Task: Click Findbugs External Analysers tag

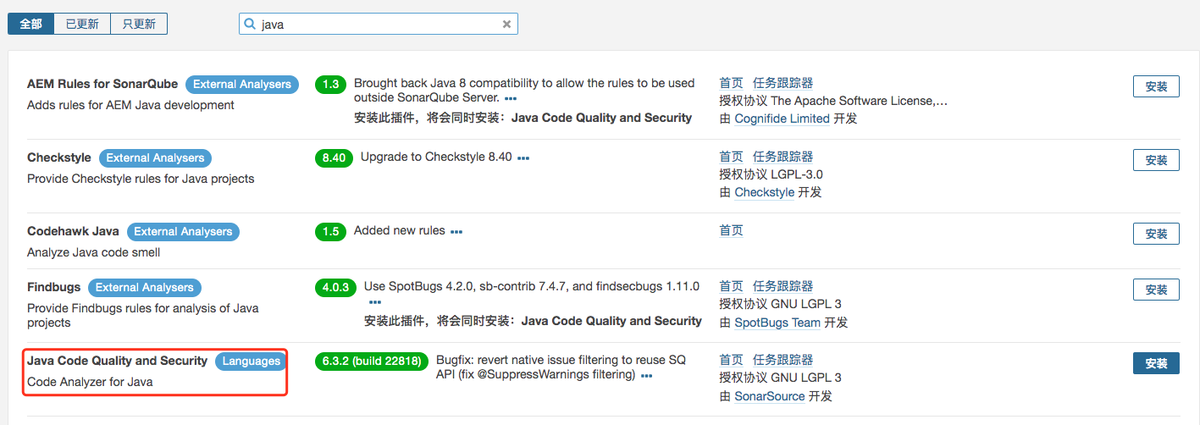Action: pos(145,288)
